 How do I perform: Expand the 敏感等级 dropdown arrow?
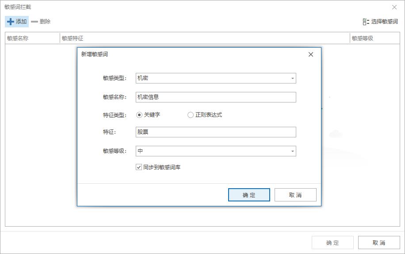(292, 152)
